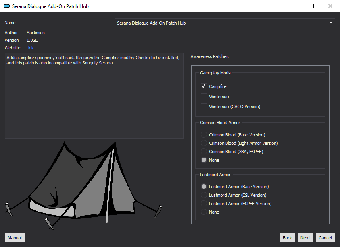
Task: Select Crimson Blood (Light Armor Version) option
Action: click(204, 143)
